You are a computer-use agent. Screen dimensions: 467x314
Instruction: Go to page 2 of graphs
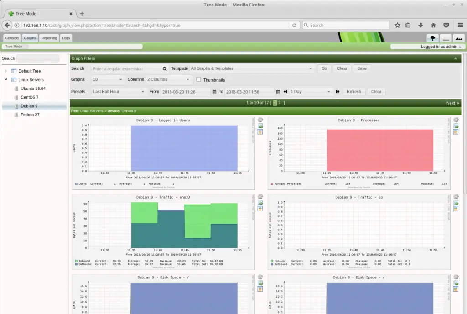click(x=280, y=103)
